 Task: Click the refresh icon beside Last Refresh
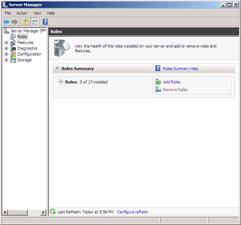click(53, 211)
